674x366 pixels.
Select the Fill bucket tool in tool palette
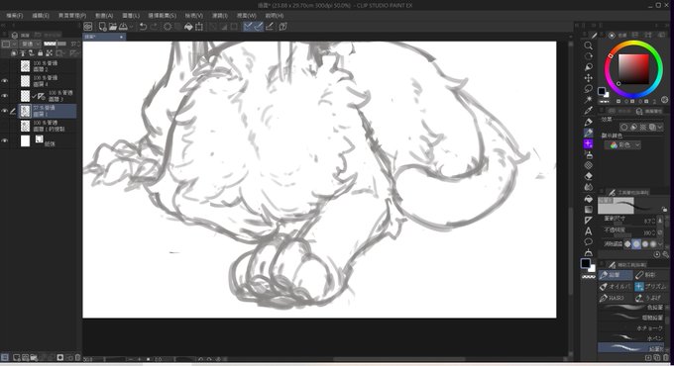pyautogui.click(x=588, y=199)
